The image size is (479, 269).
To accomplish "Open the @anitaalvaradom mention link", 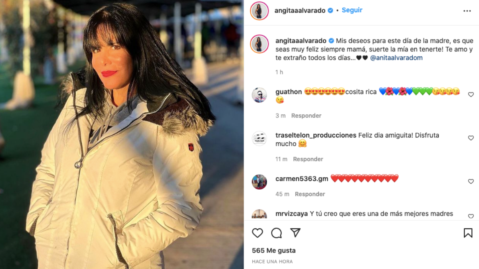I will [396, 58].
